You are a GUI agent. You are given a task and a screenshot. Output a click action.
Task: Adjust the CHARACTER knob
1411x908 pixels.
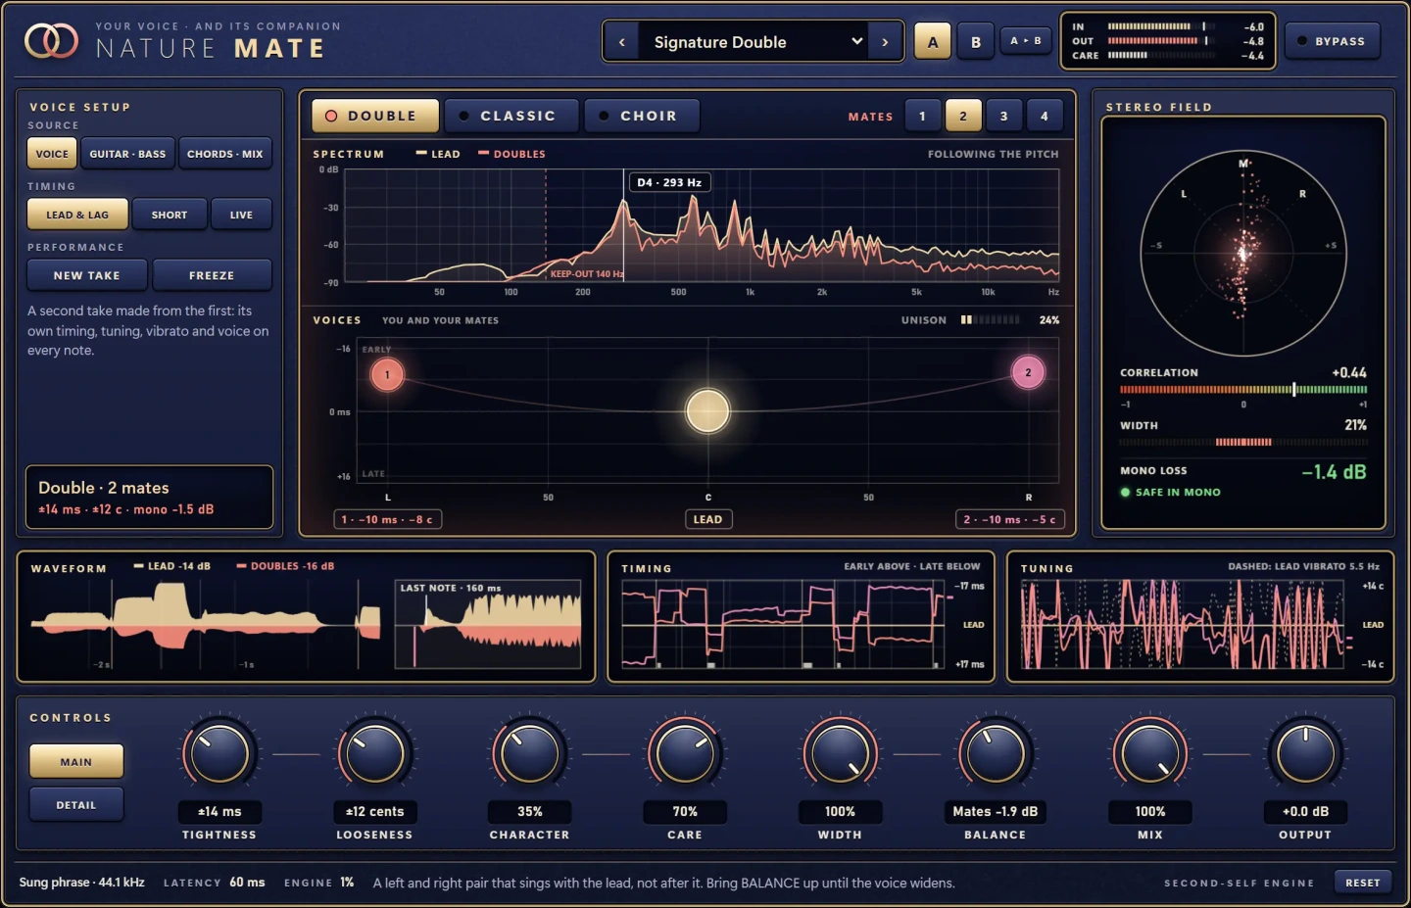(530, 754)
